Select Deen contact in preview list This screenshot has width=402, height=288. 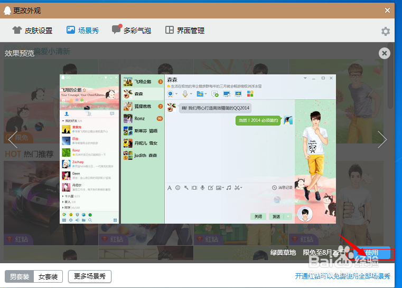coord(89,176)
